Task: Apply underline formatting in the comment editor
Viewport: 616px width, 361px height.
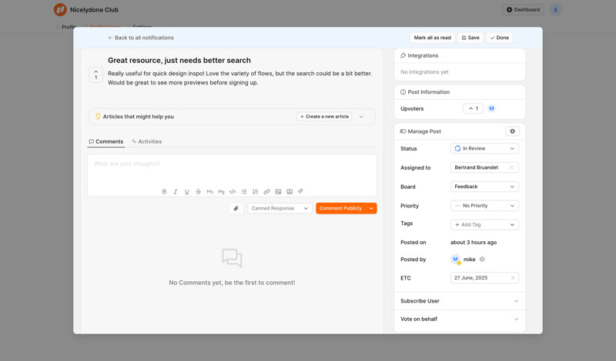Action: click(x=187, y=192)
